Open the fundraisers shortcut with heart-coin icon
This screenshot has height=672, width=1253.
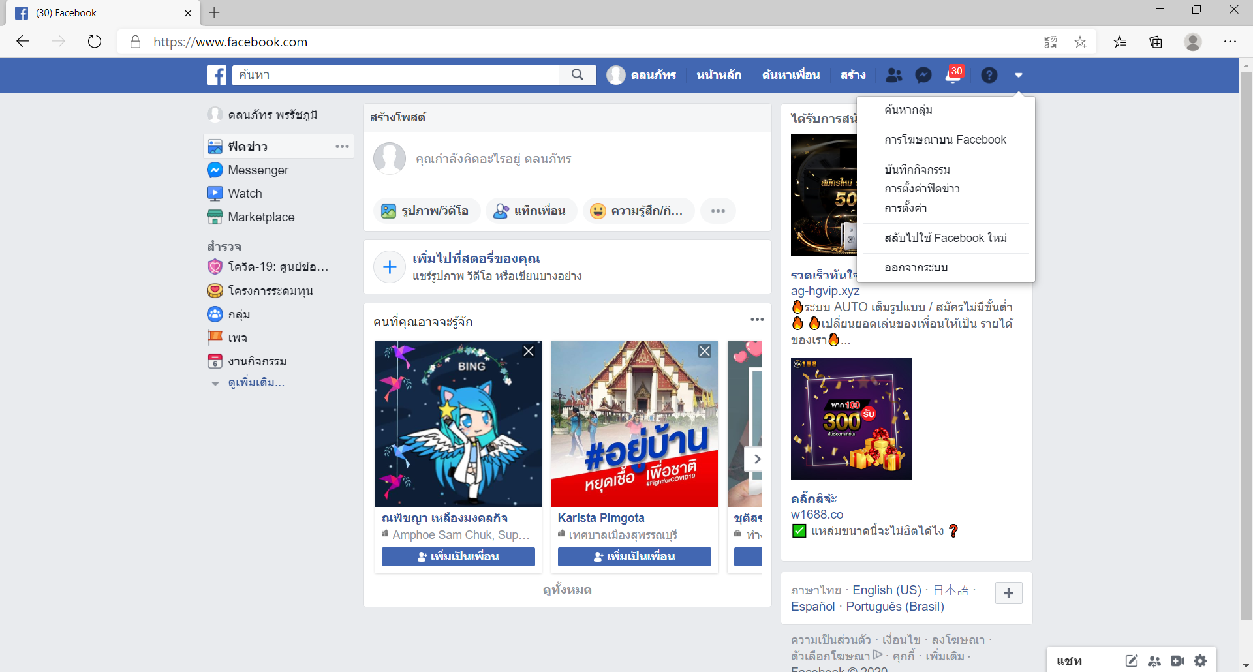260,290
